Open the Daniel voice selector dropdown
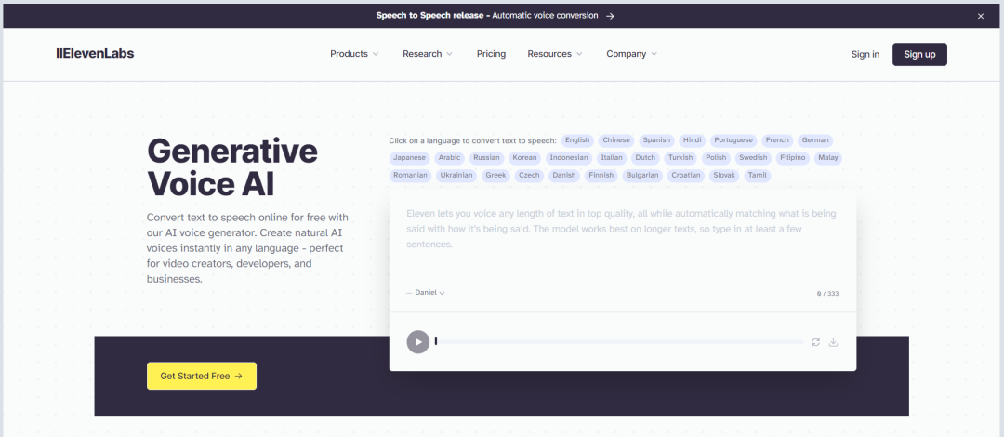 pyautogui.click(x=425, y=292)
